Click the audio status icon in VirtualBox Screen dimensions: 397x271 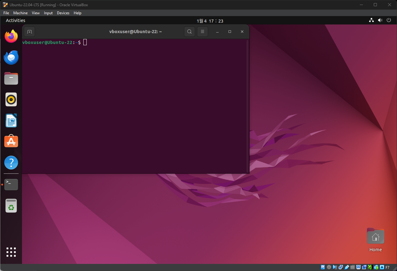click(335, 267)
